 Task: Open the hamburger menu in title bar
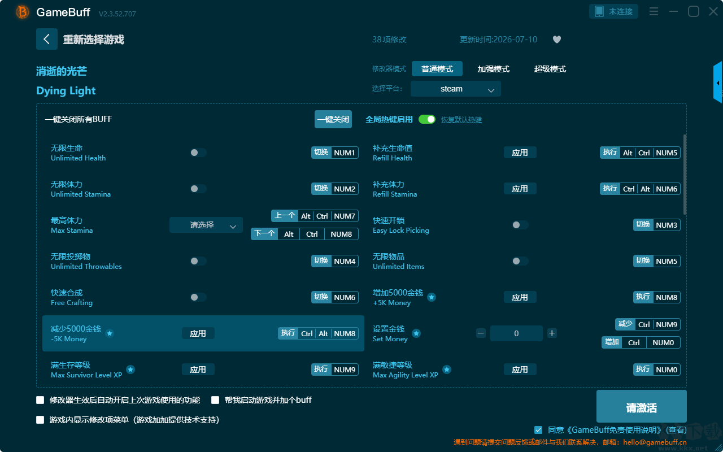point(654,11)
